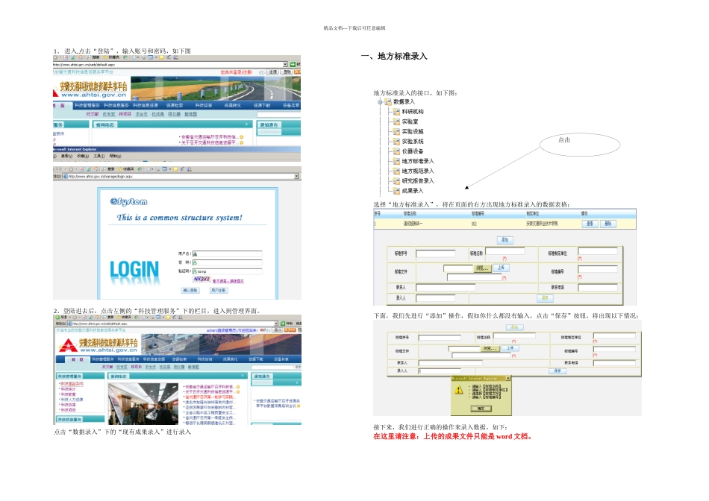Click 上传 button in form under the table
Screen dimensions: 709x501
[x=501, y=268]
